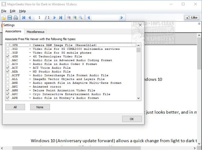The image size is (202, 150).
Task: Select 'Audio file in Monkey's Audio format' text
Action: point(66,98)
